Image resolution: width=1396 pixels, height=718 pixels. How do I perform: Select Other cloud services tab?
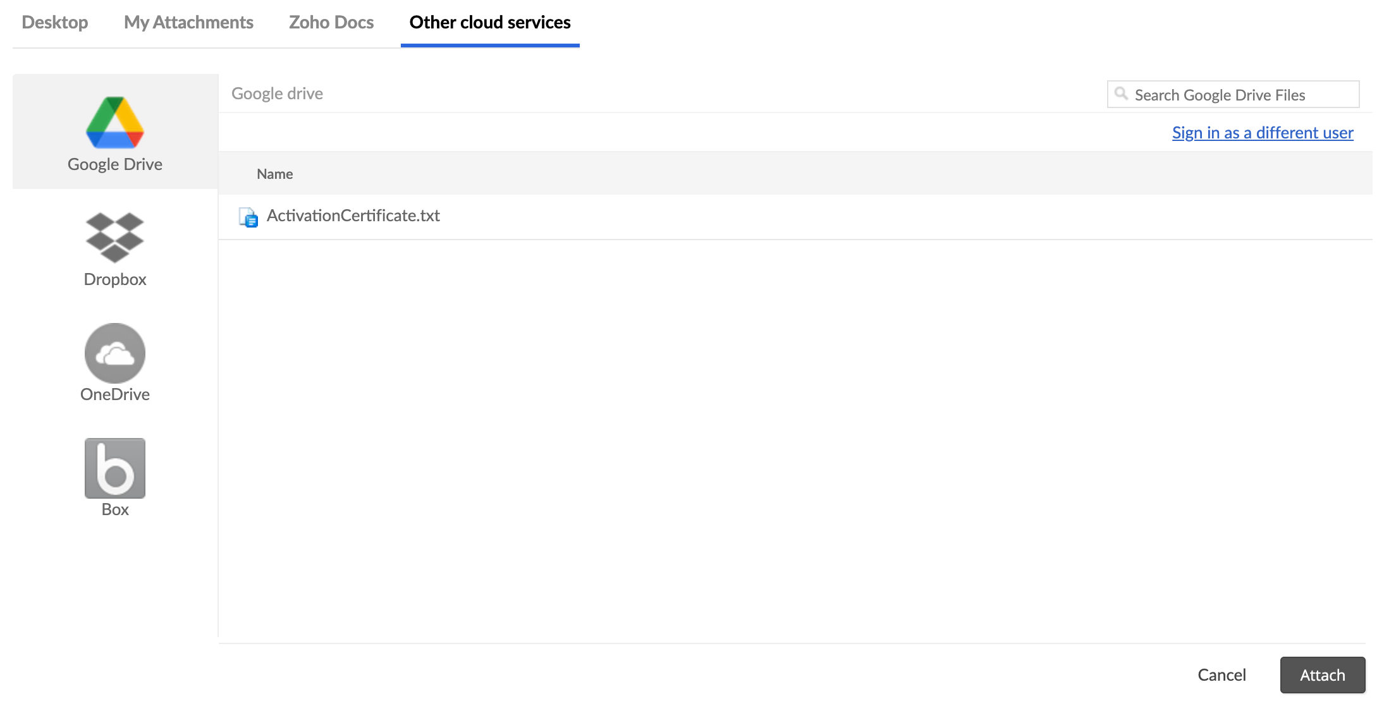(x=490, y=23)
